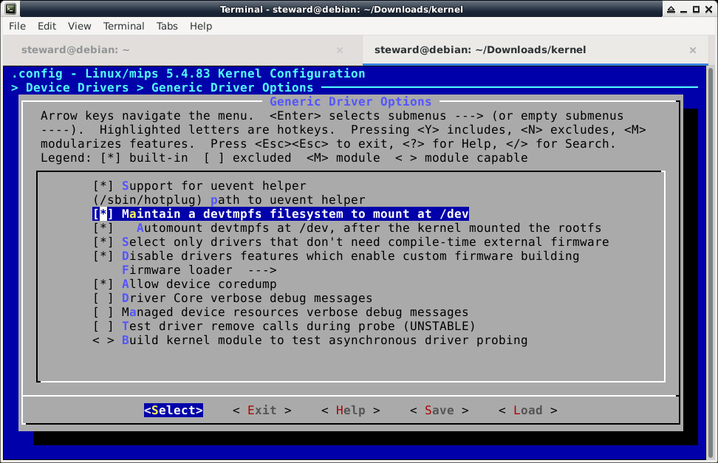Click the shade (roll-up) window button
The image size is (718, 463).
(671, 9)
